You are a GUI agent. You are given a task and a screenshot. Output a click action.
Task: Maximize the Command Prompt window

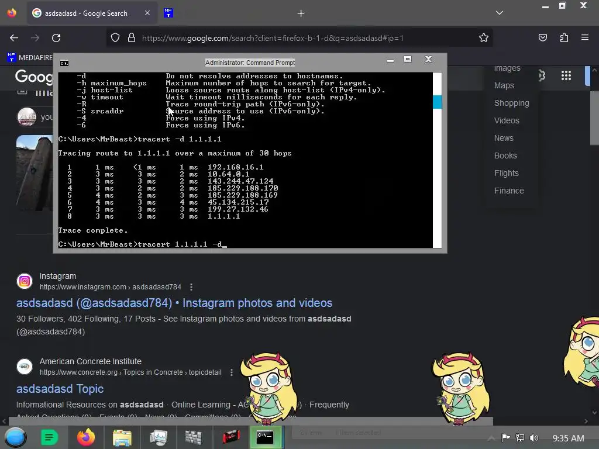pos(408,59)
